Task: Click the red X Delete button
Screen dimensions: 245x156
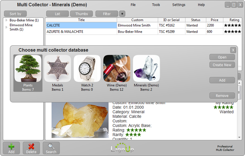Action: point(31,148)
